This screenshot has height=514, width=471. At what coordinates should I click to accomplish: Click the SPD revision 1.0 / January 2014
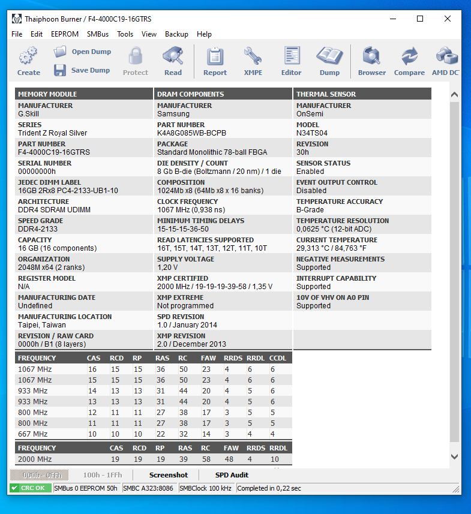[187, 325]
